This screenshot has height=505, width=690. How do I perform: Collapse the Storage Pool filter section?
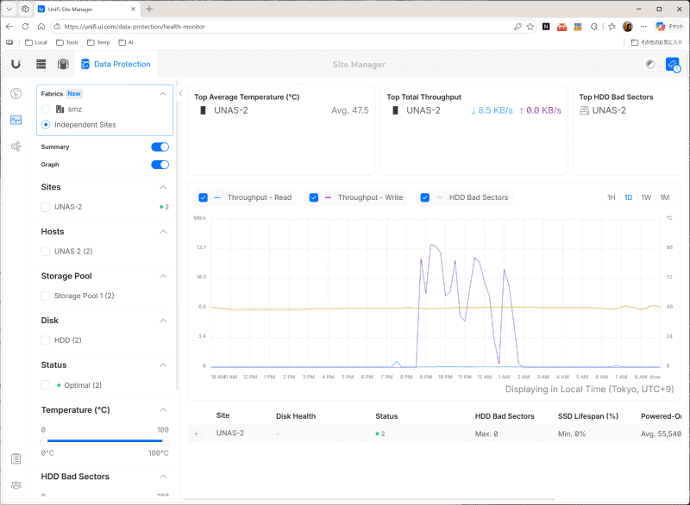pyautogui.click(x=163, y=276)
